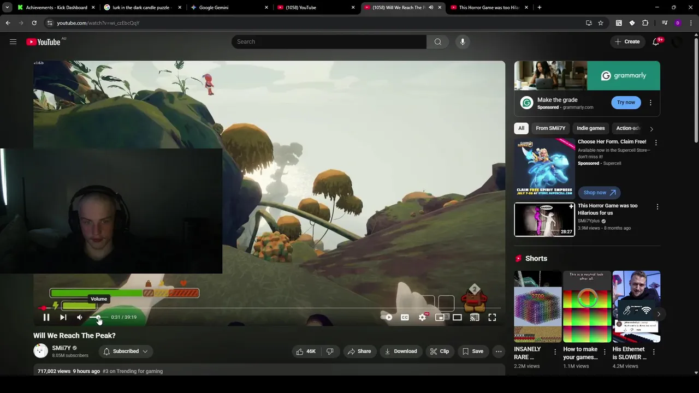
Task: Mute the video with the speaker icon
Action: click(80, 317)
